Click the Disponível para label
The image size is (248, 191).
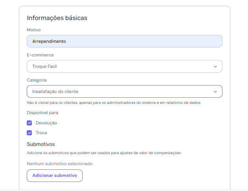click(42, 113)
